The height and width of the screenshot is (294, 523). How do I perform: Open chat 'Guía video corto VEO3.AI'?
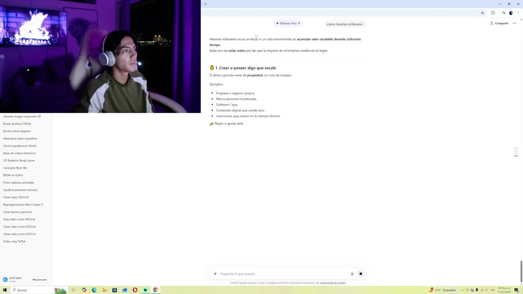coord(19,219)
